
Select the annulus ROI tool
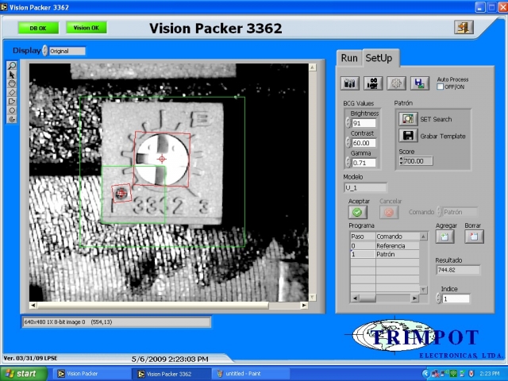pos(12,119)
